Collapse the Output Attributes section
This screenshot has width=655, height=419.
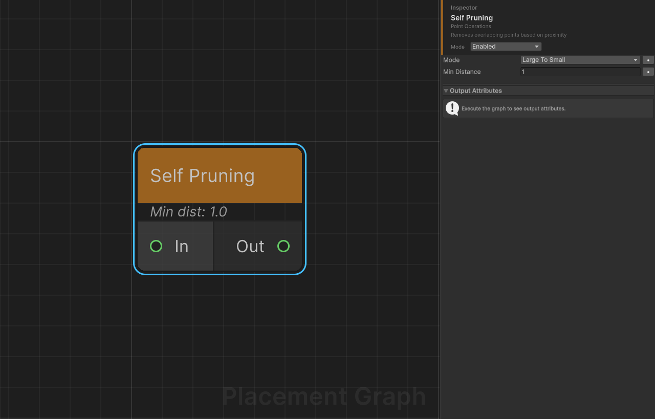[x=446, y=91]
